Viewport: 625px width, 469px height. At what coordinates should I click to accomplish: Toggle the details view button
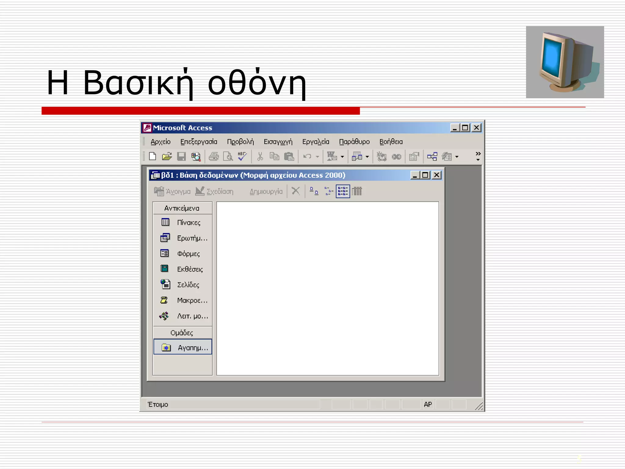pyautogui.click(x=357, y=191)
